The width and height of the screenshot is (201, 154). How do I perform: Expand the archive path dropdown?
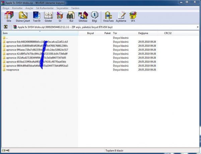198,27
